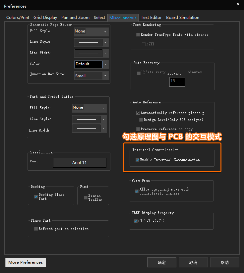This screenshot has height=273, width=244.
Task: Switch to the Colors/Print tab
Action: (18, 18)
